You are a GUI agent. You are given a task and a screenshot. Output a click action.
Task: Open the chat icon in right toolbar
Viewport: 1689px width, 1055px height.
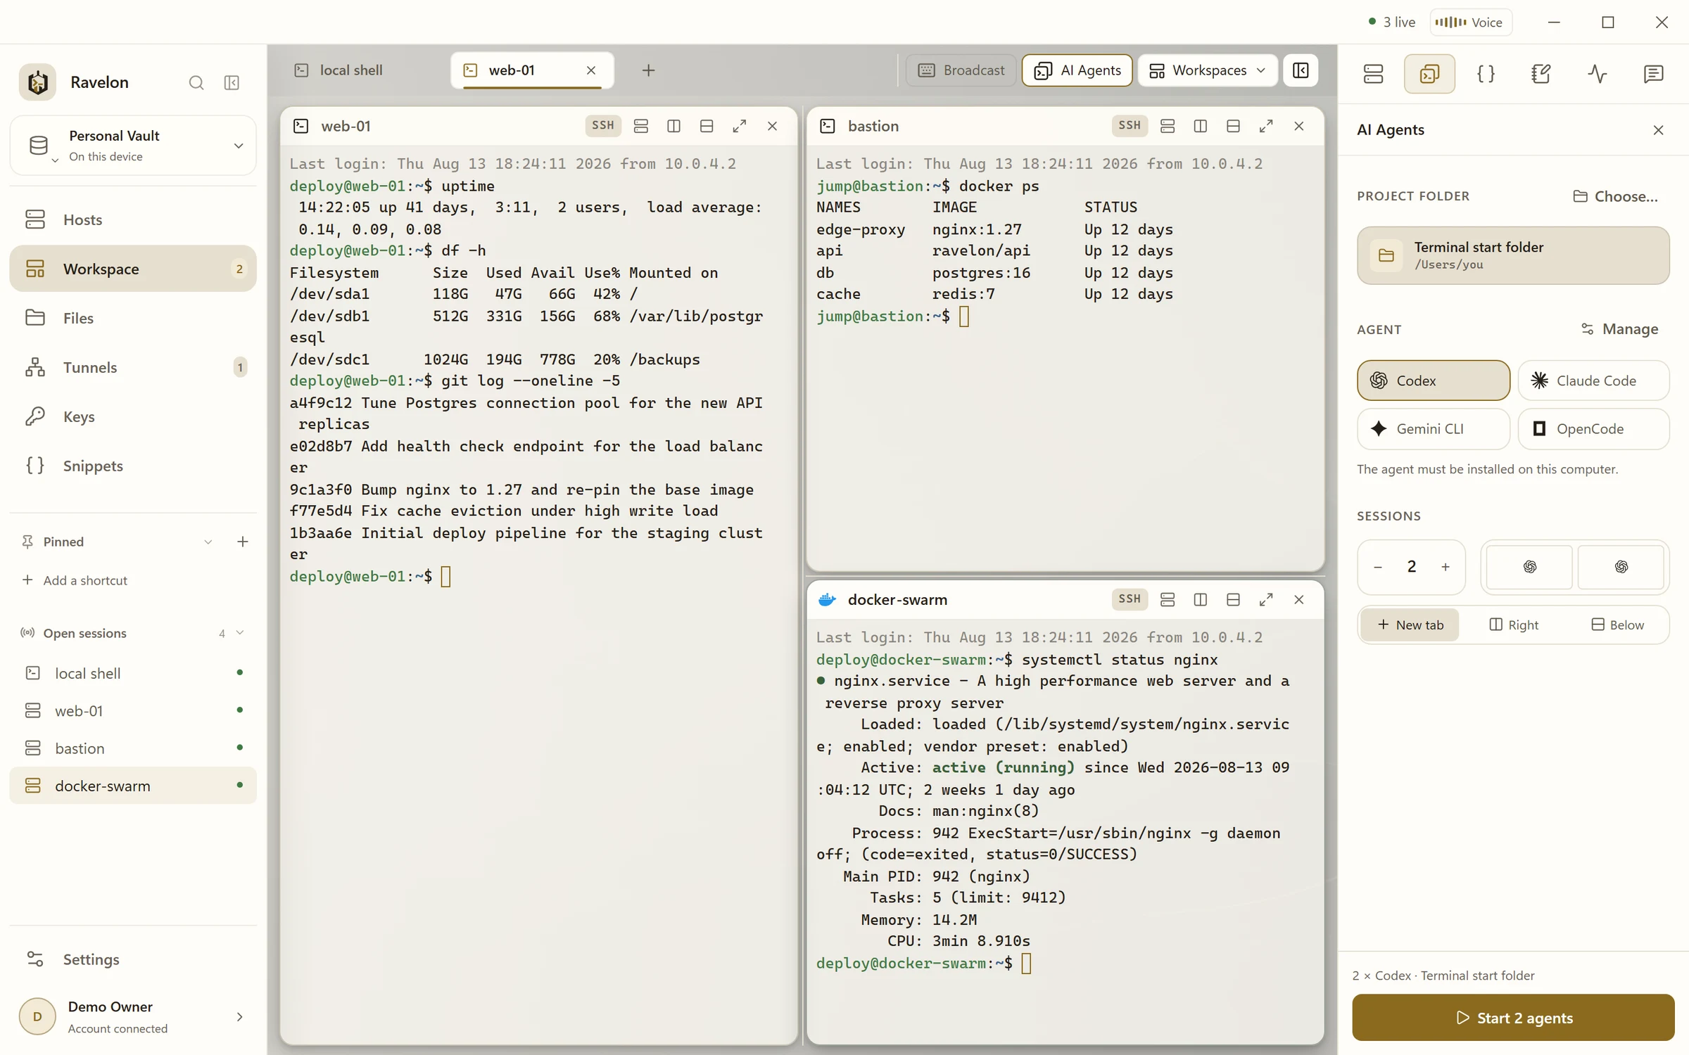[x=1653, y=74]
